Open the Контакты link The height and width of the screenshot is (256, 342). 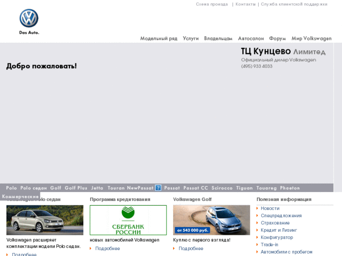pyautogui.click(x=246, y=4)
